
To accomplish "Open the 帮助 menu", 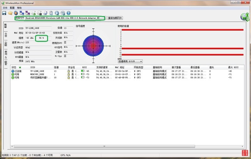I will point(19,8).
